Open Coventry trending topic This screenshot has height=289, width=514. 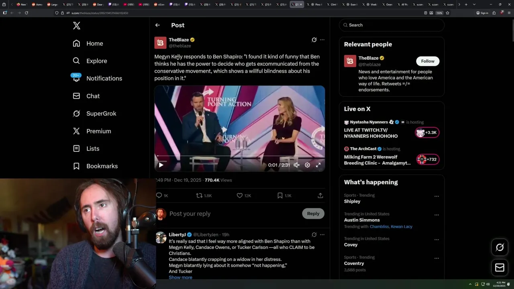coord(354,264)
